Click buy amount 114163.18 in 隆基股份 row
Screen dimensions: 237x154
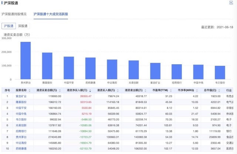113,102
